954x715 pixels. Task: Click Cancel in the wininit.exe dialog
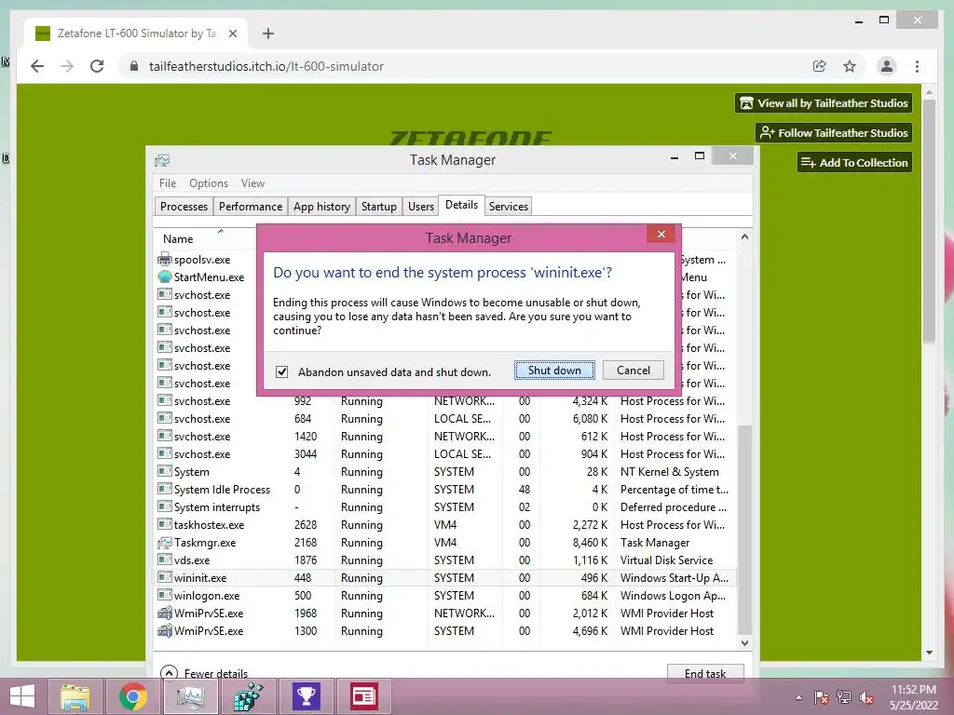coord(634,371)
